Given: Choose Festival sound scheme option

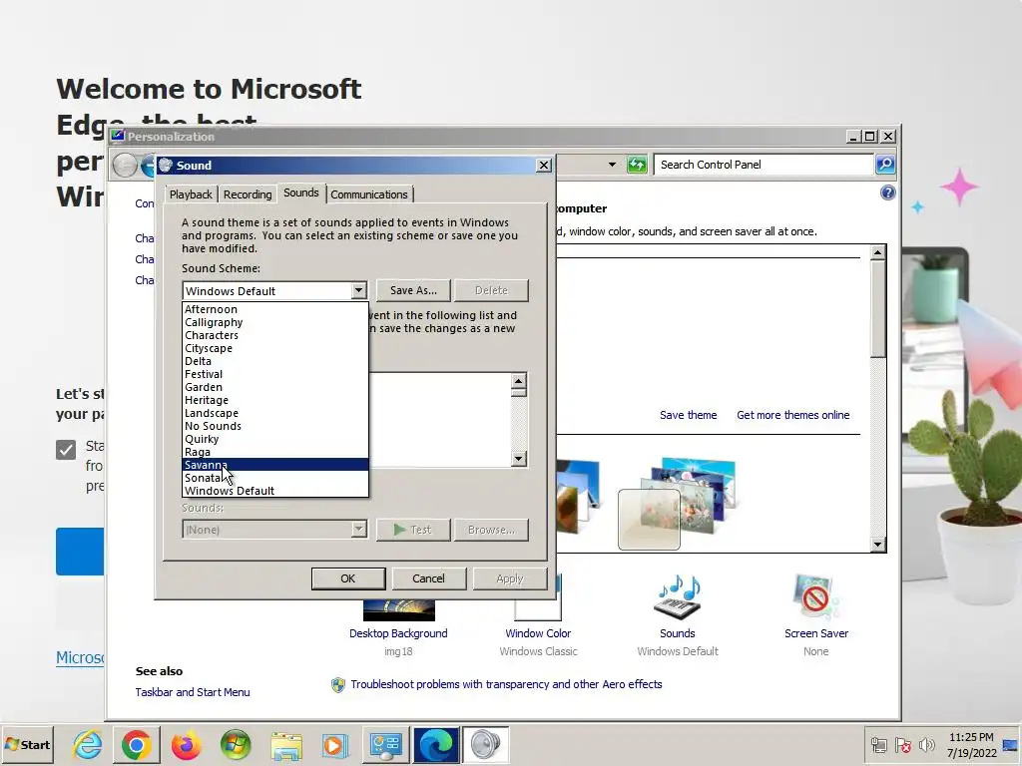Looking at the screenshot, I should pos(275,375).
